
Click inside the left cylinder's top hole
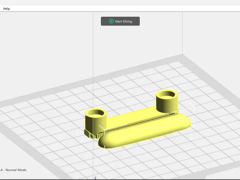pyautogui.click(x=96, y=113)
